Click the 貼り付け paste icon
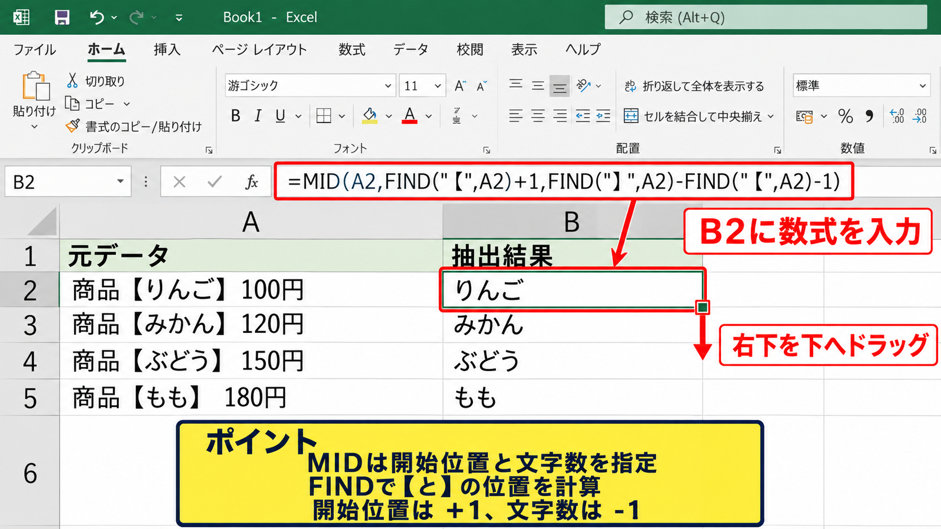Image resolution: width=941 pixels, height=529 pixels. tap(35, 87)
